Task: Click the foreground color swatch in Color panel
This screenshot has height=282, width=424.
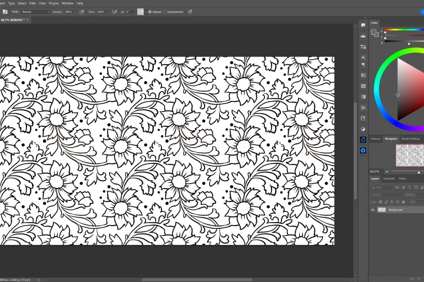Action: (374, 32)
